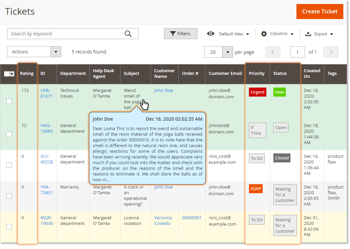
Task: Click subject Licence violation
Action: (132, 221)
